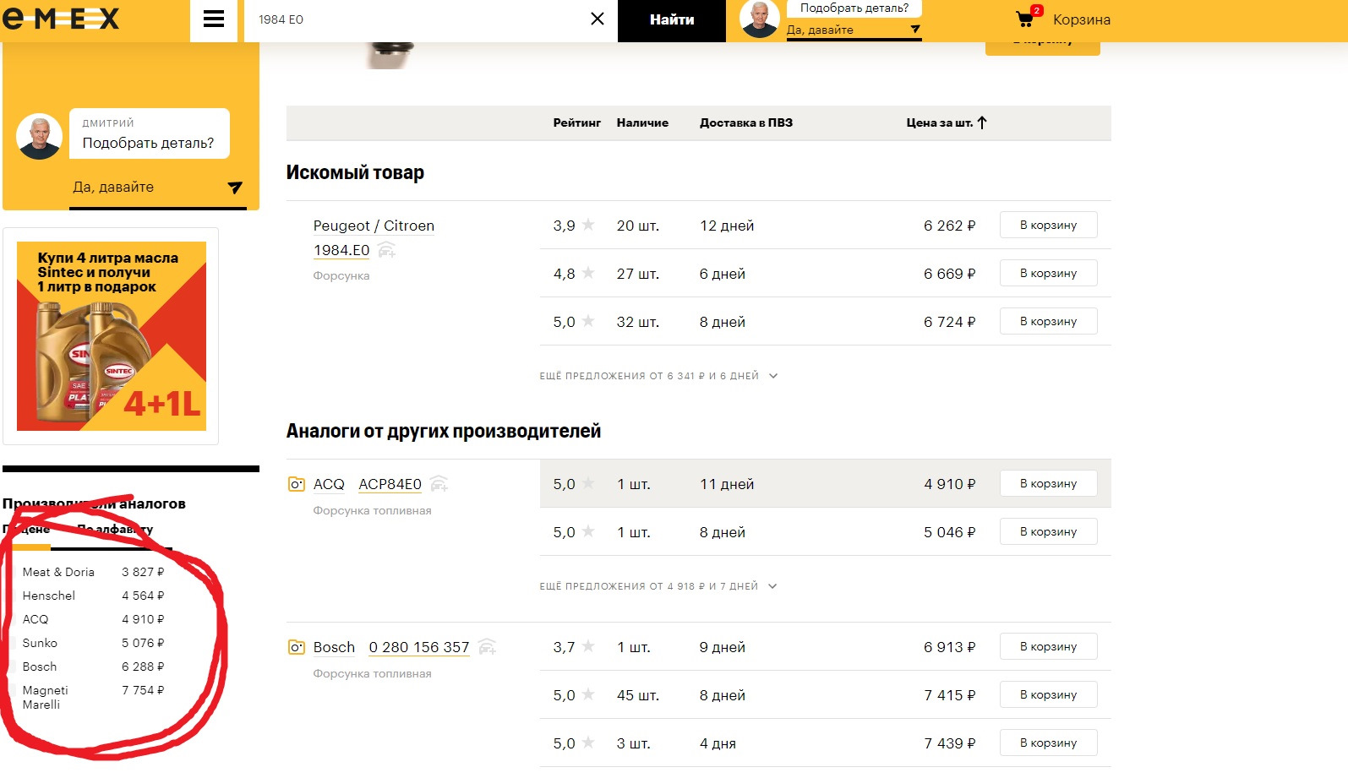The height and width of the screenshot is (778, 1348).
Task: Open the '0 280 156 357' part number link
Action: pos(419,647)
